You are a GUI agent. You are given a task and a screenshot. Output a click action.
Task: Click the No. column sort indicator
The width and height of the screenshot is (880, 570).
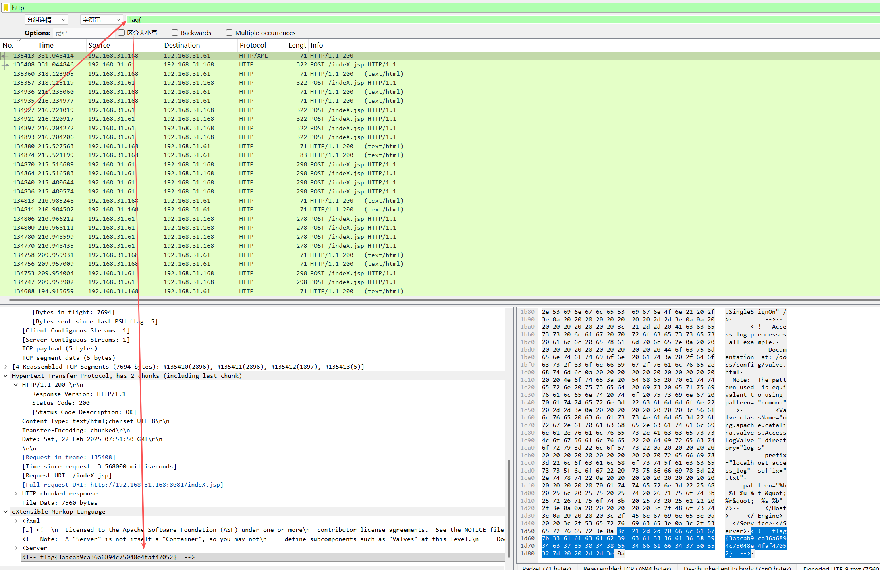tap(19, 41)
